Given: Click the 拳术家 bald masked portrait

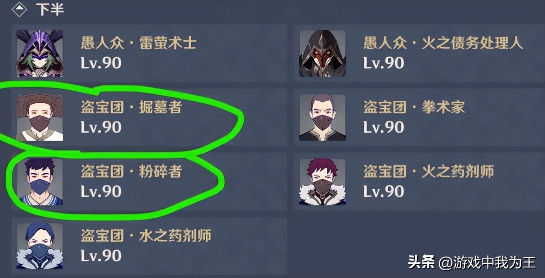Looking at the screenshot, I should 323,118.
